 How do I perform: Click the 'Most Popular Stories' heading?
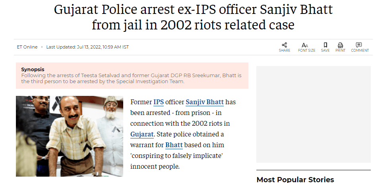click(295, 179)
